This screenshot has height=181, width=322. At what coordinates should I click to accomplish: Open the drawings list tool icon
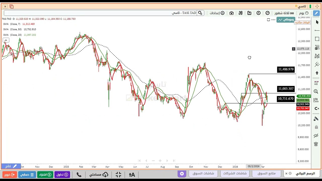(316, 83)
